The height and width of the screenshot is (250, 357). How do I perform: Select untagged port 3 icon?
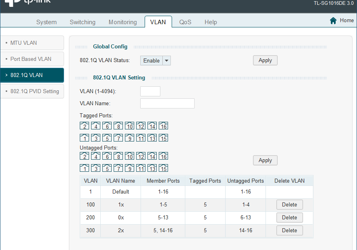[95, 168]
